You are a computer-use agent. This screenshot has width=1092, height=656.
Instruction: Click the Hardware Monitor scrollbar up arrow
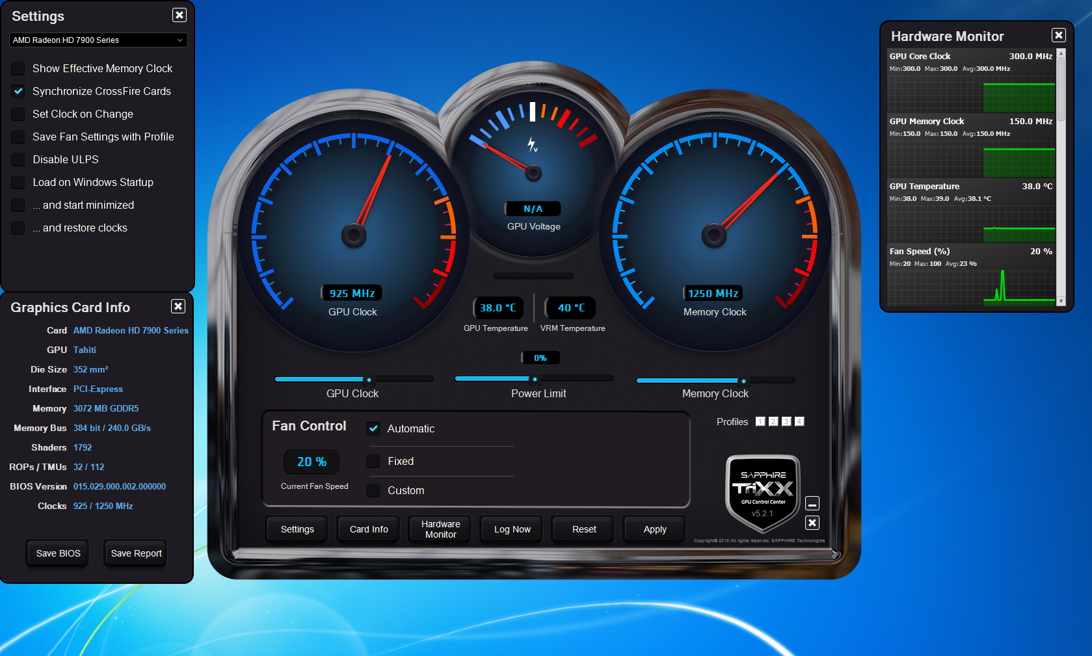[1061, 53]
